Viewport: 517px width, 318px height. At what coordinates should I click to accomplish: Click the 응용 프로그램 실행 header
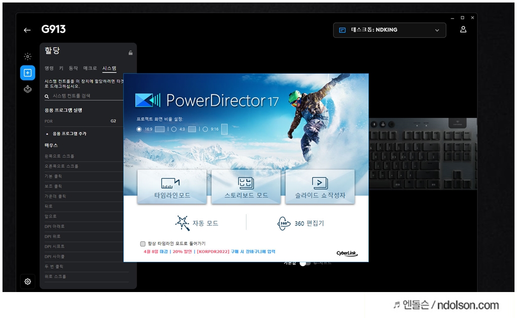(63, 110)
